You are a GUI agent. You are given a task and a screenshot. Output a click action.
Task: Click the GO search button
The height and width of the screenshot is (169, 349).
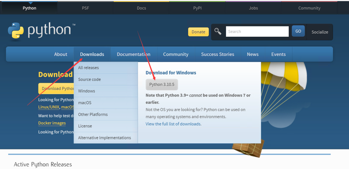coord(298,31)
